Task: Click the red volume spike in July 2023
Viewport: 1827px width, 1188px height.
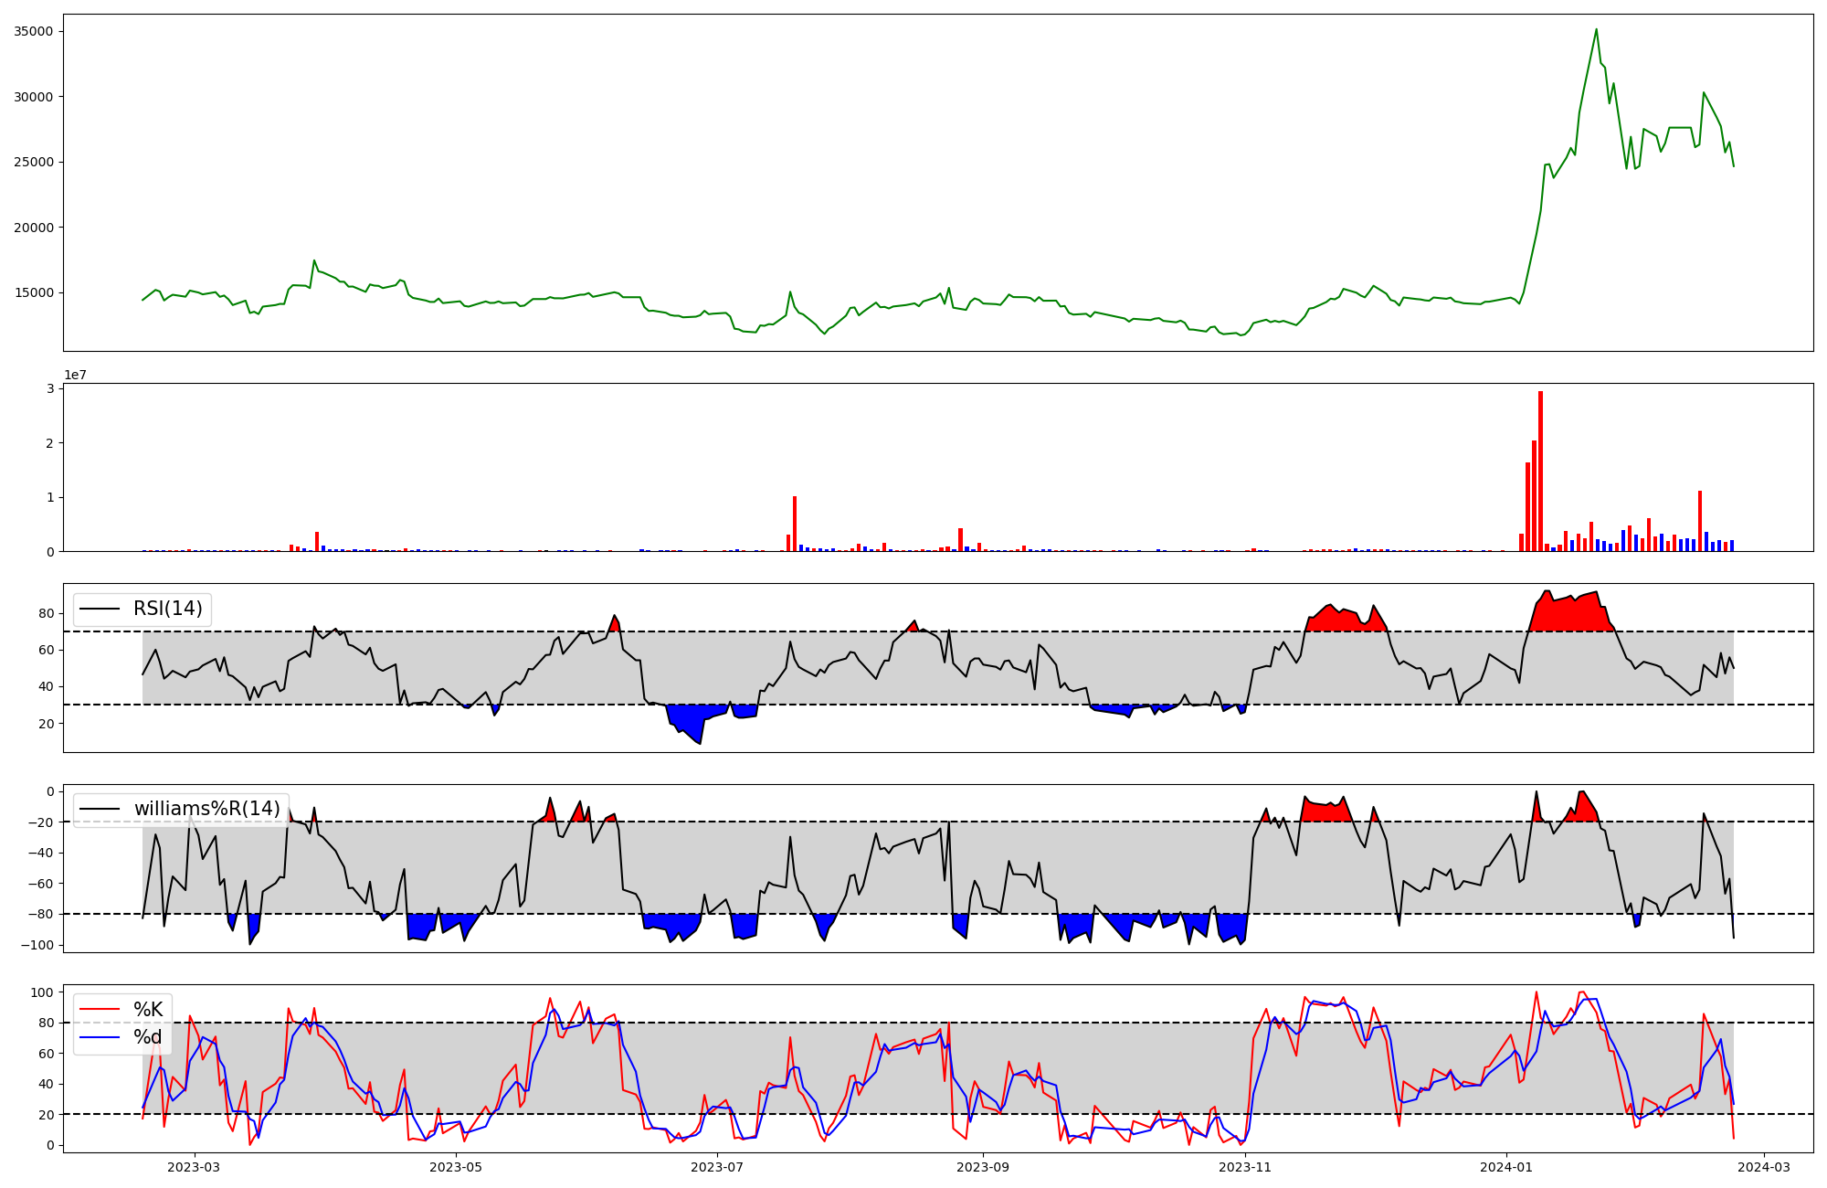Action: pos(795,525)
